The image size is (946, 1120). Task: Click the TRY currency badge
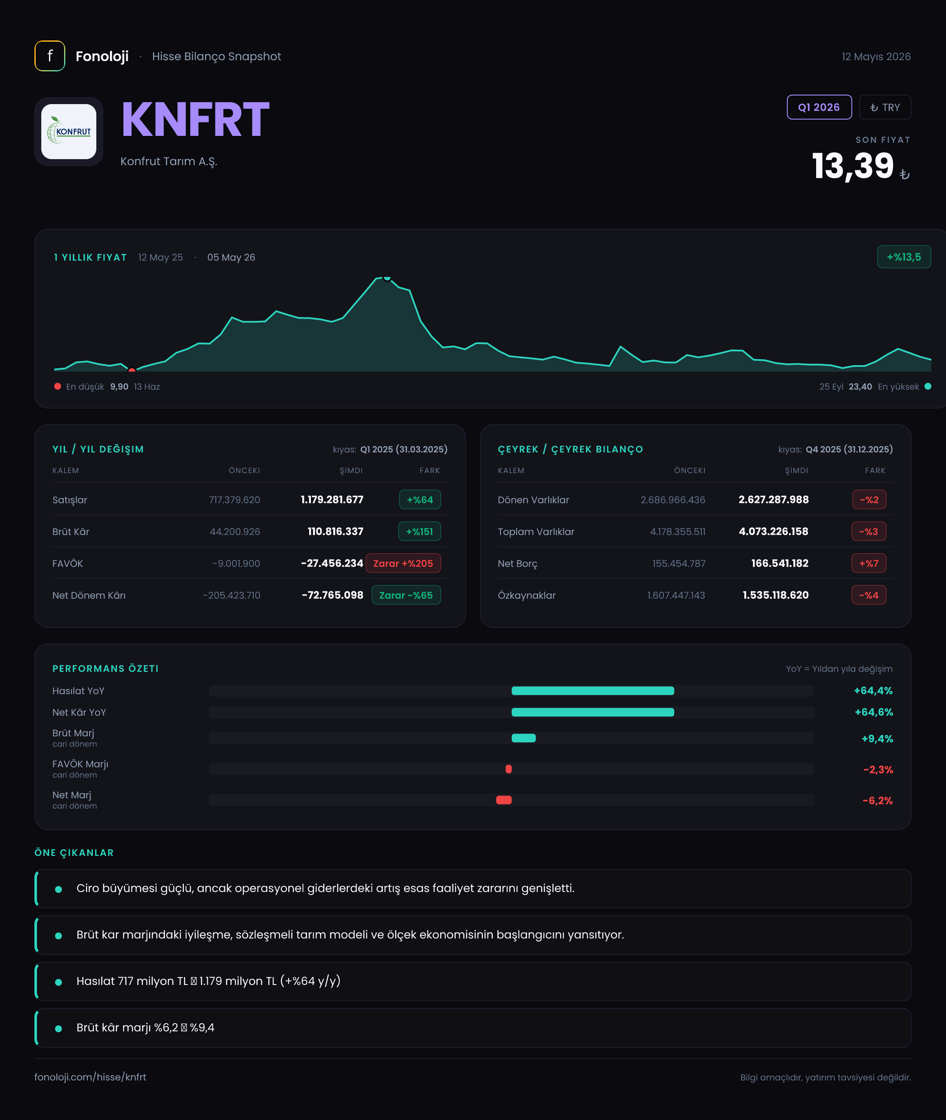coord(885,107)
